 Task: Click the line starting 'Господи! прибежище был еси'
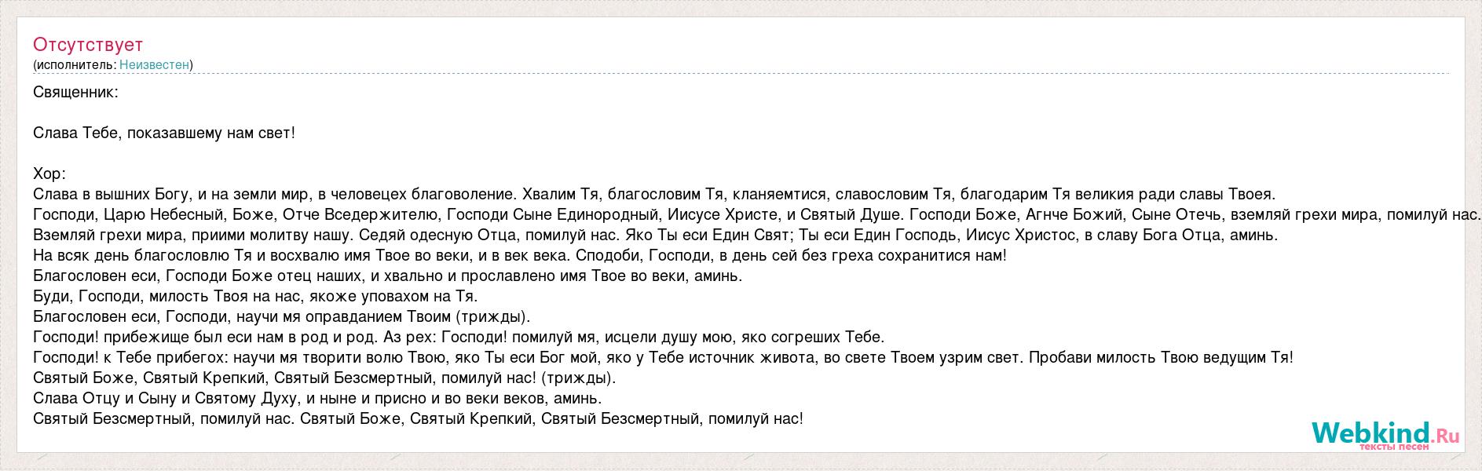coord(459,337)
